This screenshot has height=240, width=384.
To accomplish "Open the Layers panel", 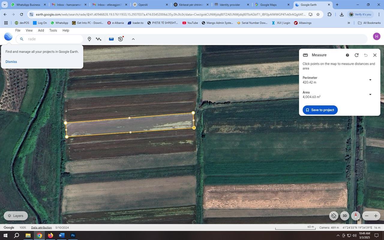I will [16, 216].
